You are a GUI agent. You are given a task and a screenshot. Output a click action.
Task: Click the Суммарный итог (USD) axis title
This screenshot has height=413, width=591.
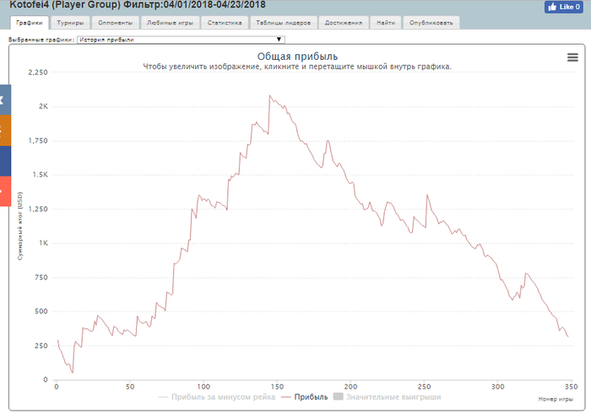(x=20, y=226)
